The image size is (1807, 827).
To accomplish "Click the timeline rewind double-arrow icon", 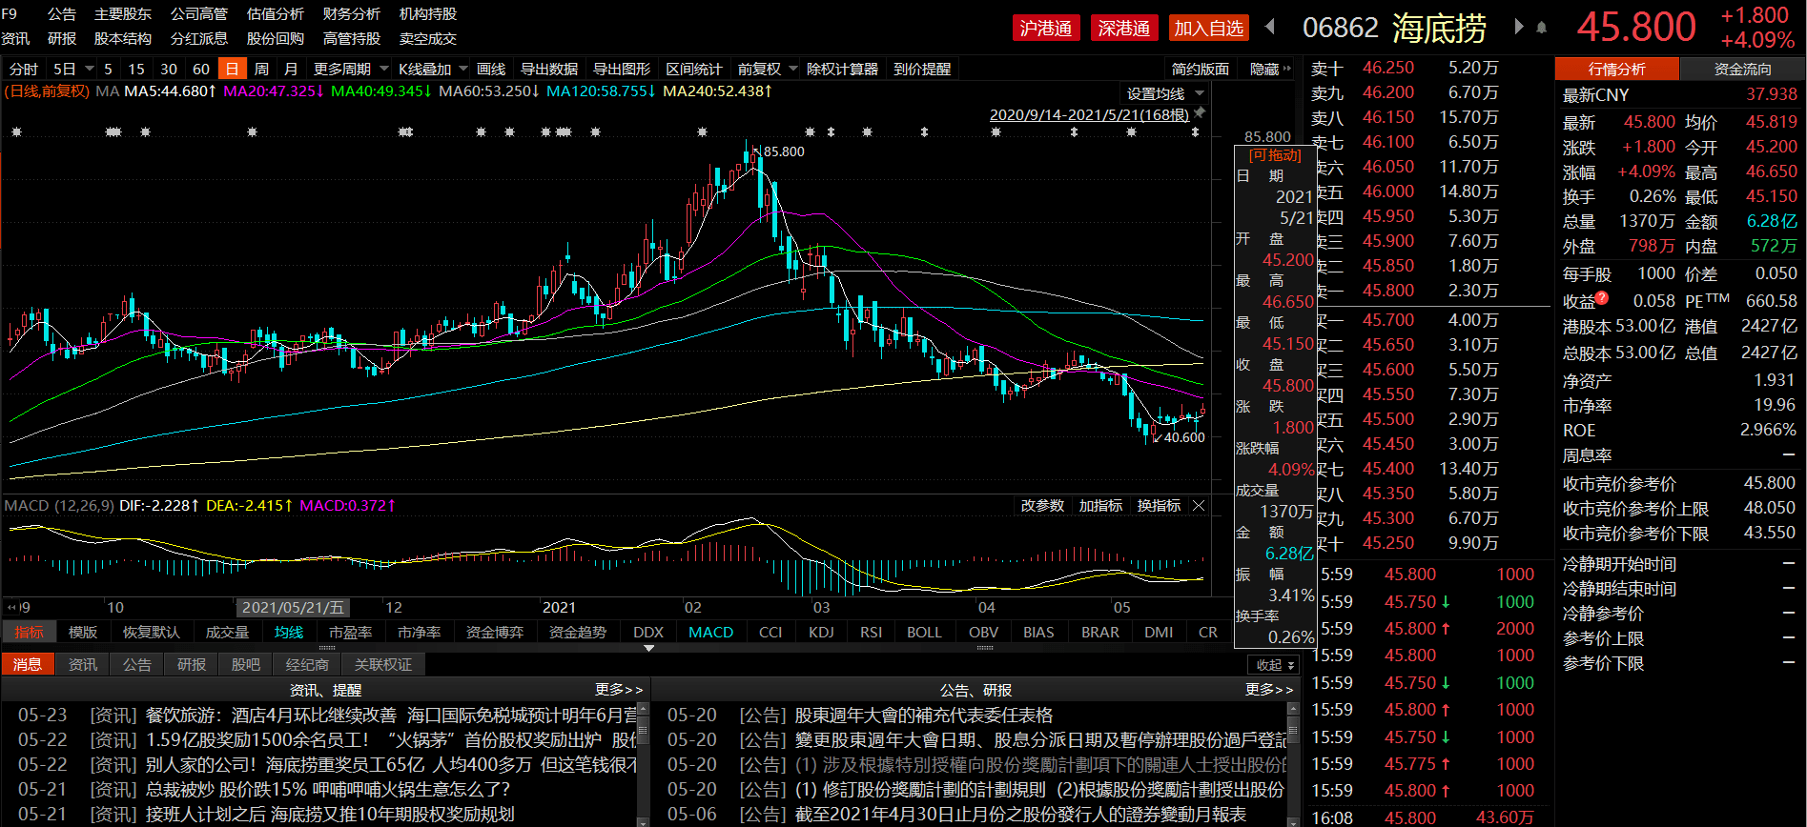I will 11,607.
